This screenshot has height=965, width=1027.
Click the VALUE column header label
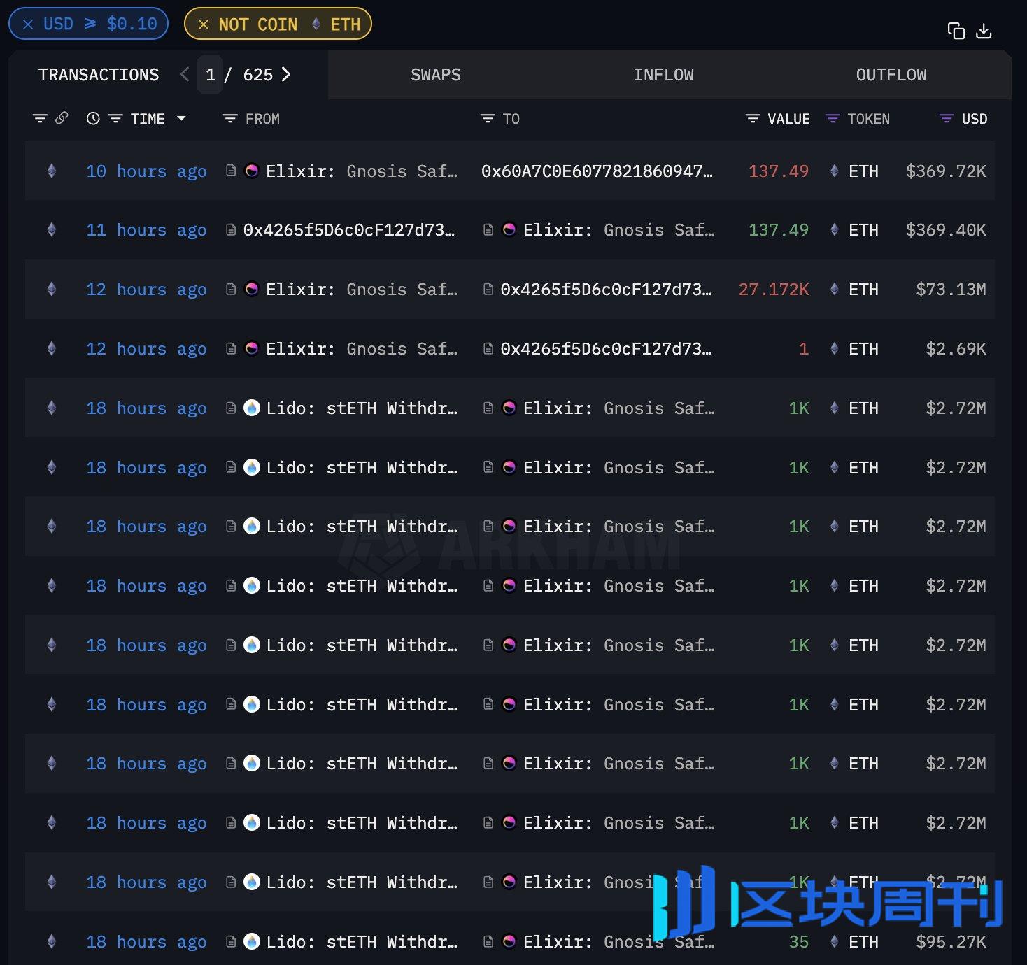pos(788,119)
